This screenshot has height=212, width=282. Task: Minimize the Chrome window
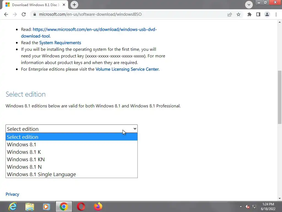pos(259,2)
